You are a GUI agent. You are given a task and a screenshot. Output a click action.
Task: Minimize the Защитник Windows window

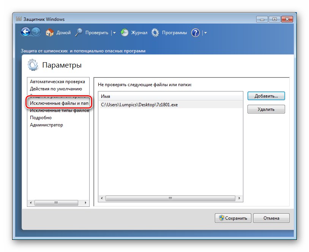click(262, 19)
